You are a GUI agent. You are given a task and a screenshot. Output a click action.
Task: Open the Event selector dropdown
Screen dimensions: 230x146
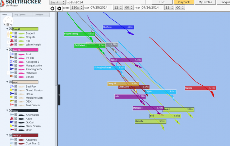point(57,3)
